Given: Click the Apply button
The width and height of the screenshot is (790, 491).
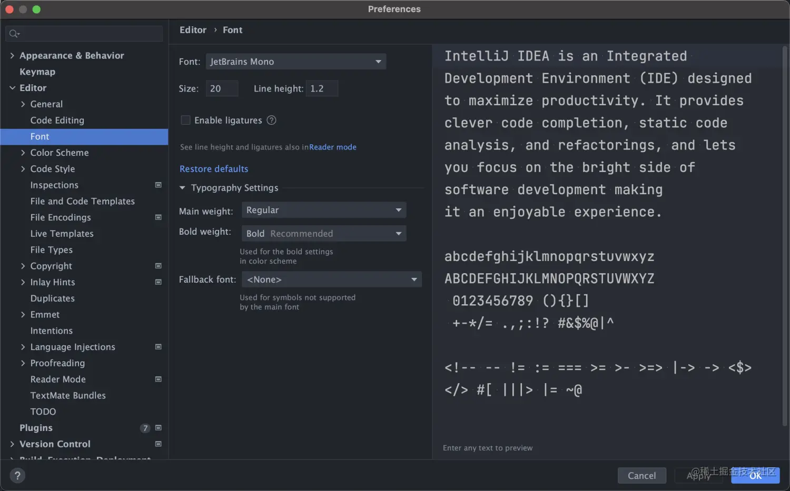Looking at the screenshot, I should (x=699, y=476).
